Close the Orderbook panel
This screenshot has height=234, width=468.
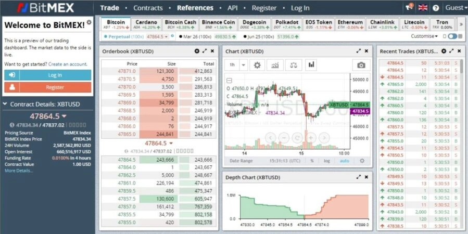pos(212,51)
